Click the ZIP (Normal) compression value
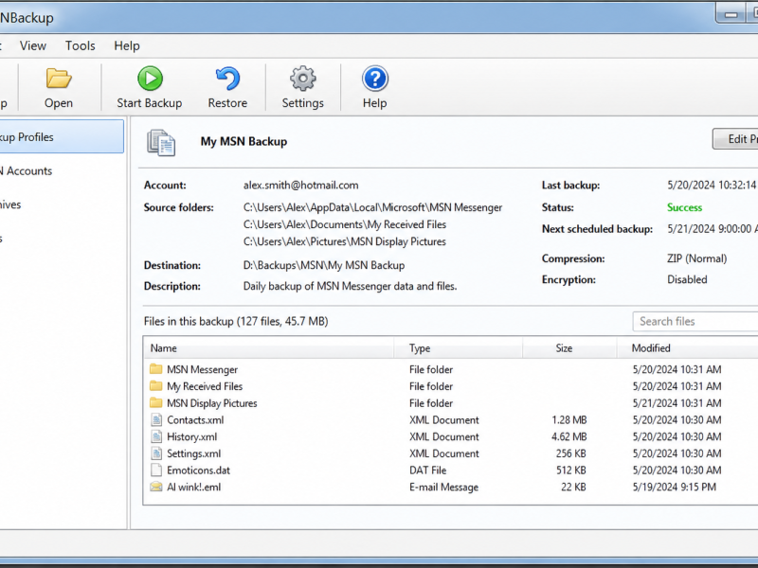Screen dimensions: 758x568 point(696,258)
